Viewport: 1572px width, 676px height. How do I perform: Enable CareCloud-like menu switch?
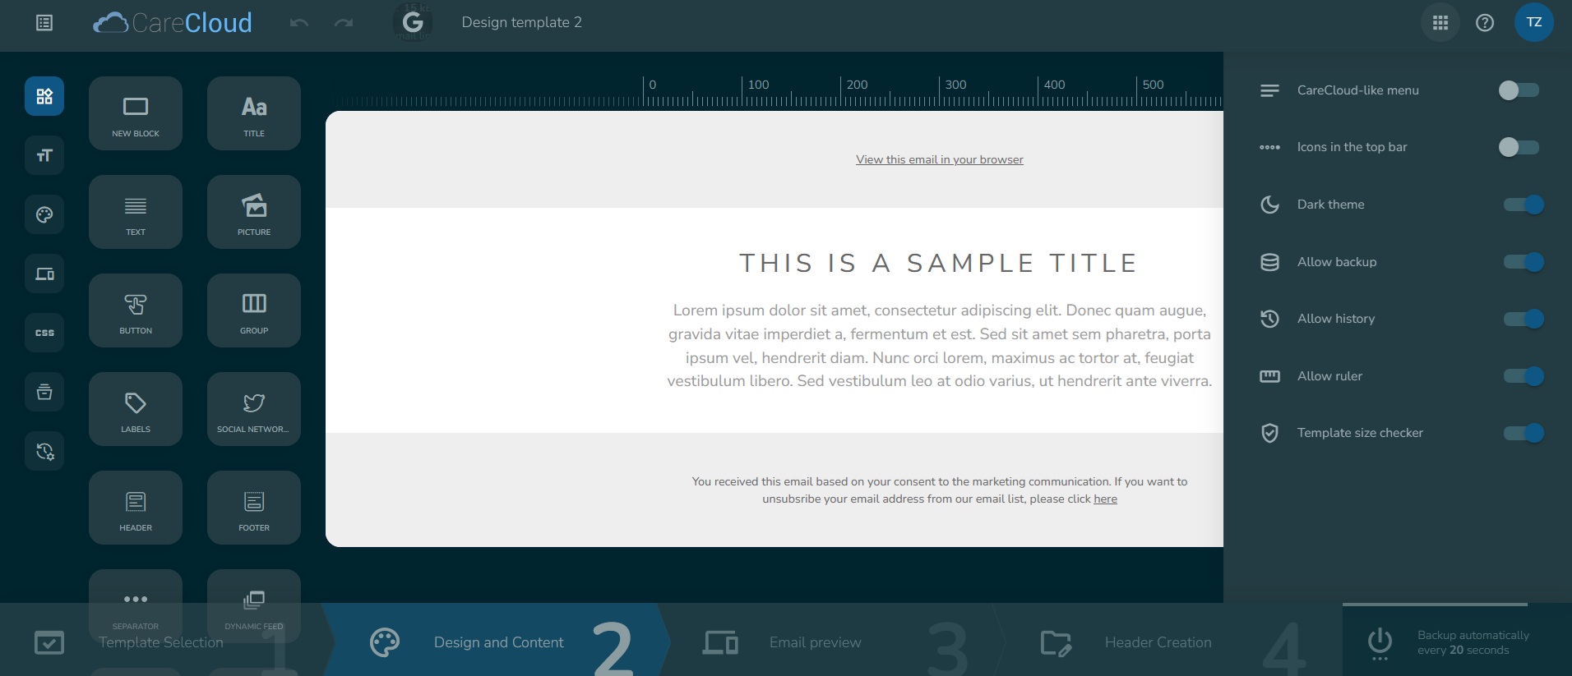[1518, 90]
